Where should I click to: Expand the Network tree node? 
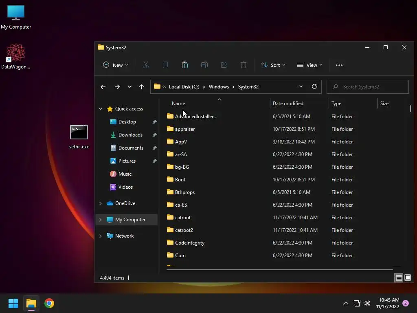(101, 236)
